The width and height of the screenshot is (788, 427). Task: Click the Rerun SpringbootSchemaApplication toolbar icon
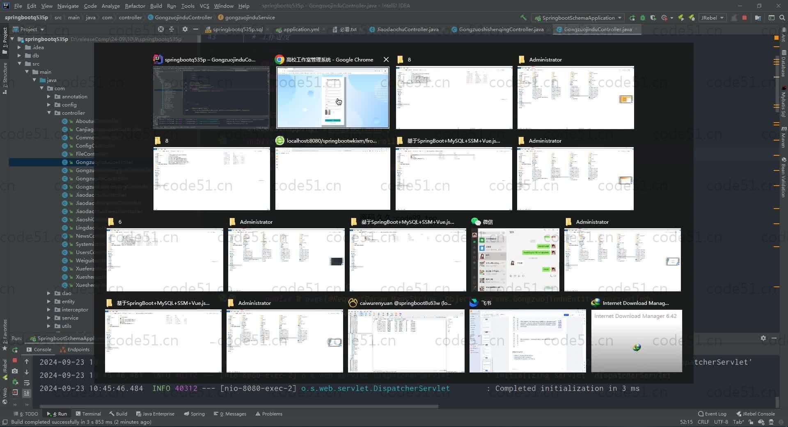pos(632,18)
